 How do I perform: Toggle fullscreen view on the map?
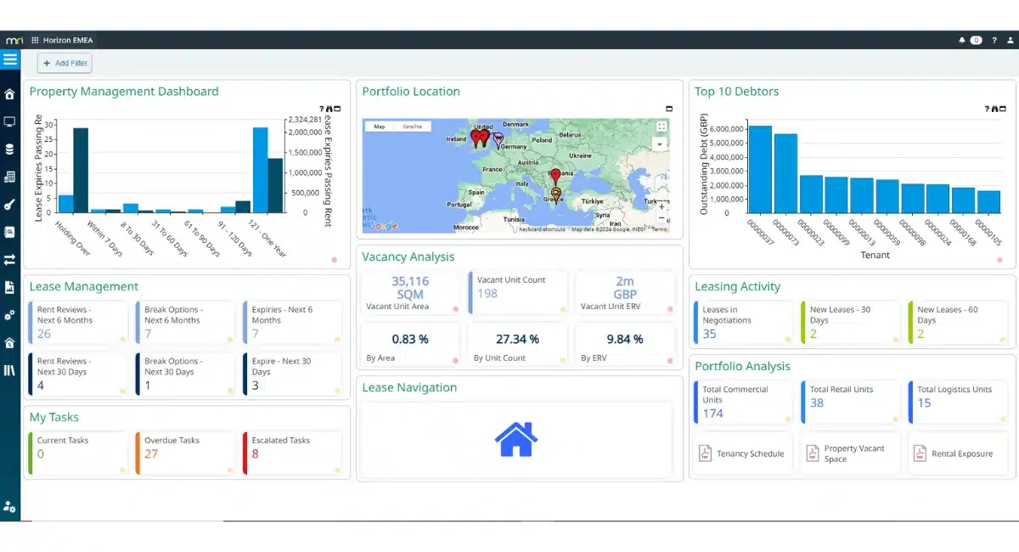(x=662, y=127)
